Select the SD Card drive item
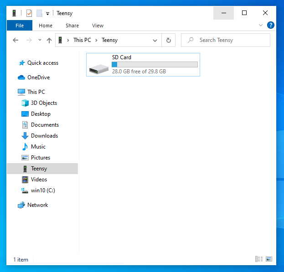 click(143, 65)
